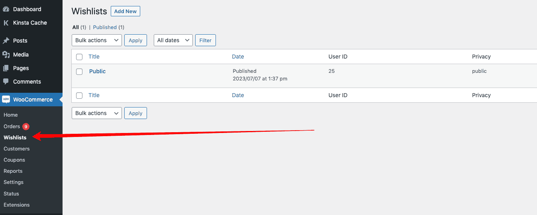The width and height of the screenshot is (537, 215).
Task: Click the Pages icon in sidebar
Action: [6, 68]
